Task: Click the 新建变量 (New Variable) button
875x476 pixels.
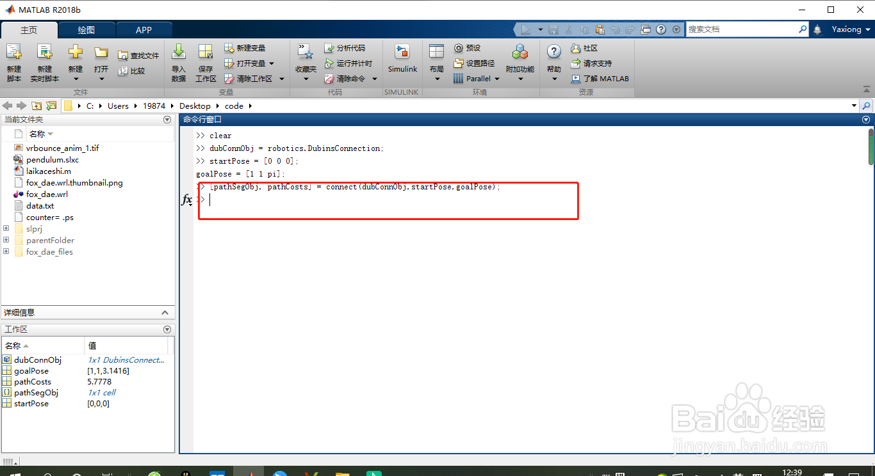Action: [245, 48]
